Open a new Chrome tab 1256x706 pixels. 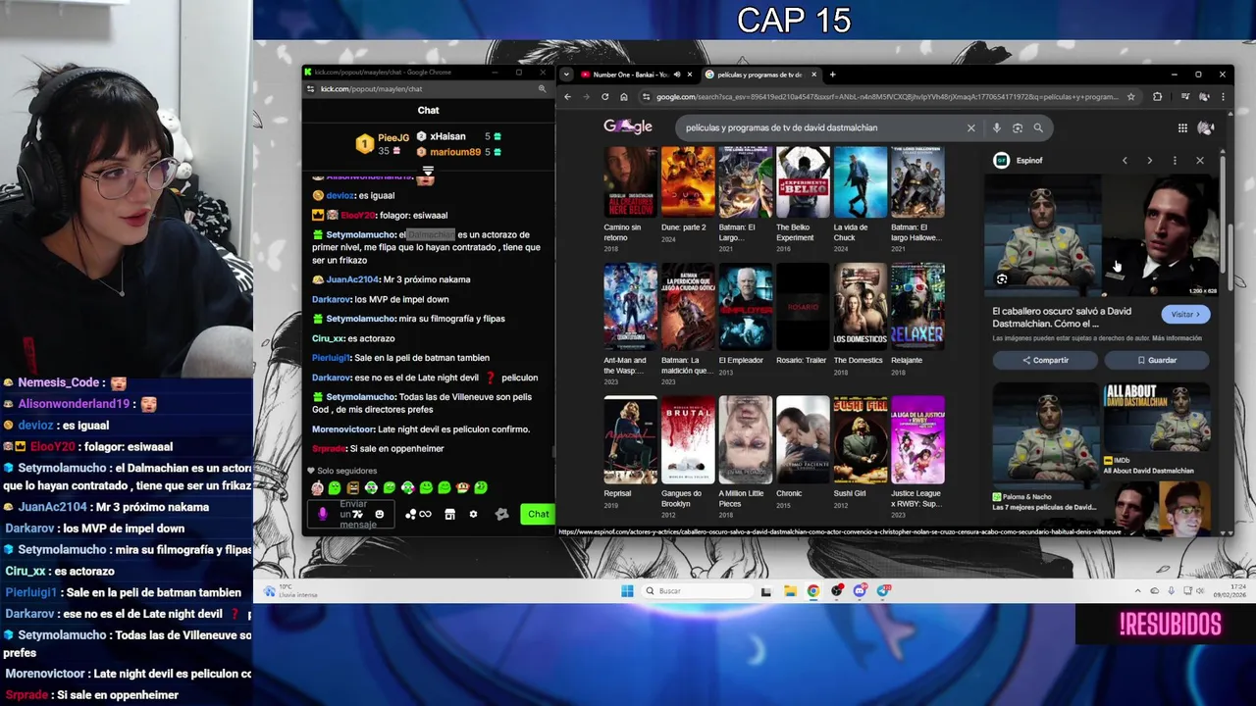832,75
